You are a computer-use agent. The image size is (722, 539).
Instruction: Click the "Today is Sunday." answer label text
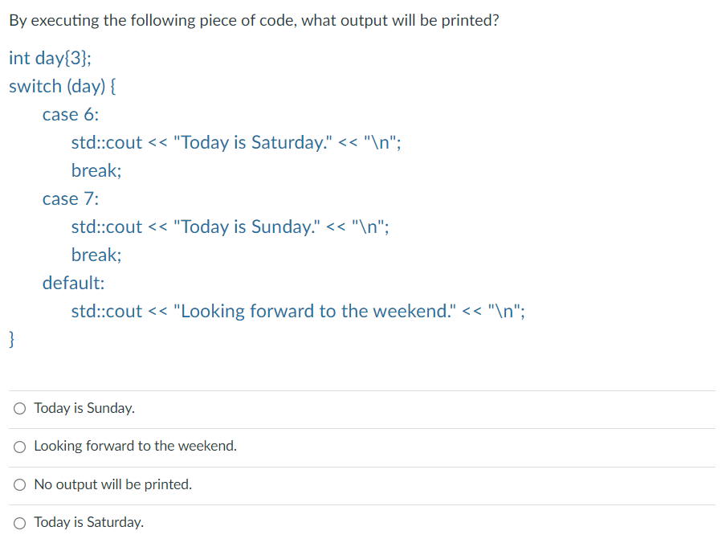(84, 408)
